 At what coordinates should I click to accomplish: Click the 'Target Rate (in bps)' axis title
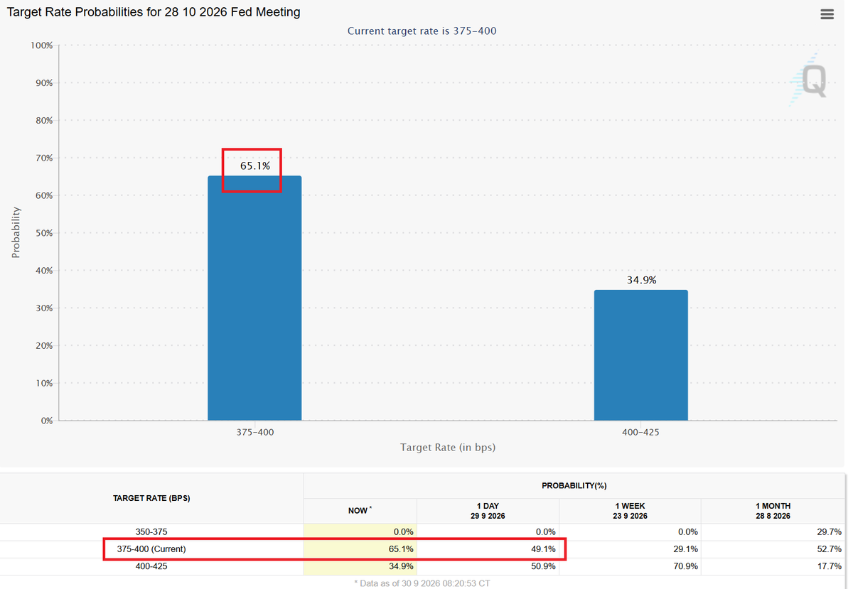pyautogui.click(x=448, y=448)
